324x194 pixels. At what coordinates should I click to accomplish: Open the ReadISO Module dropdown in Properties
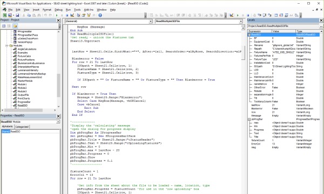58,122
